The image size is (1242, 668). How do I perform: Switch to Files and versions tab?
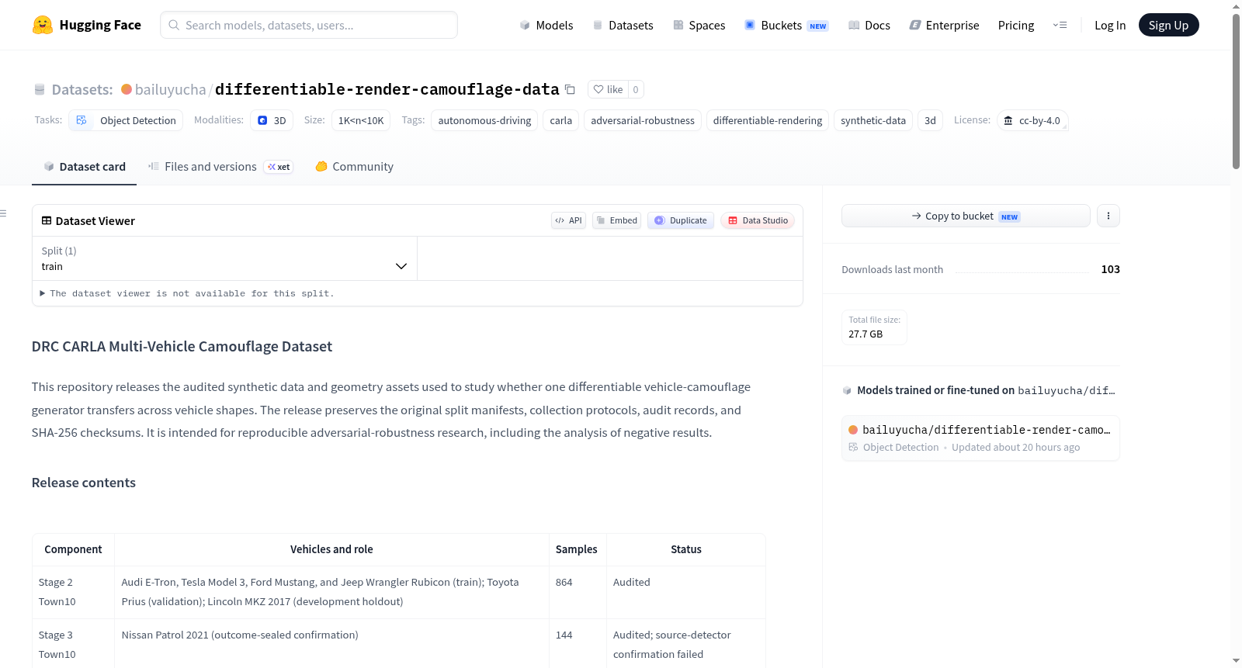tap(220, 167)
